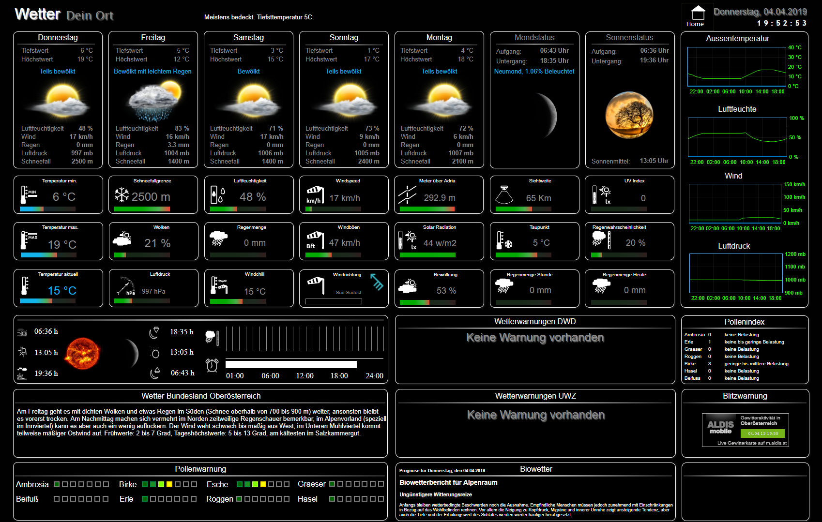Click the Aussentemperatur chart
The image size is (822, 522).
pos(736,66)
